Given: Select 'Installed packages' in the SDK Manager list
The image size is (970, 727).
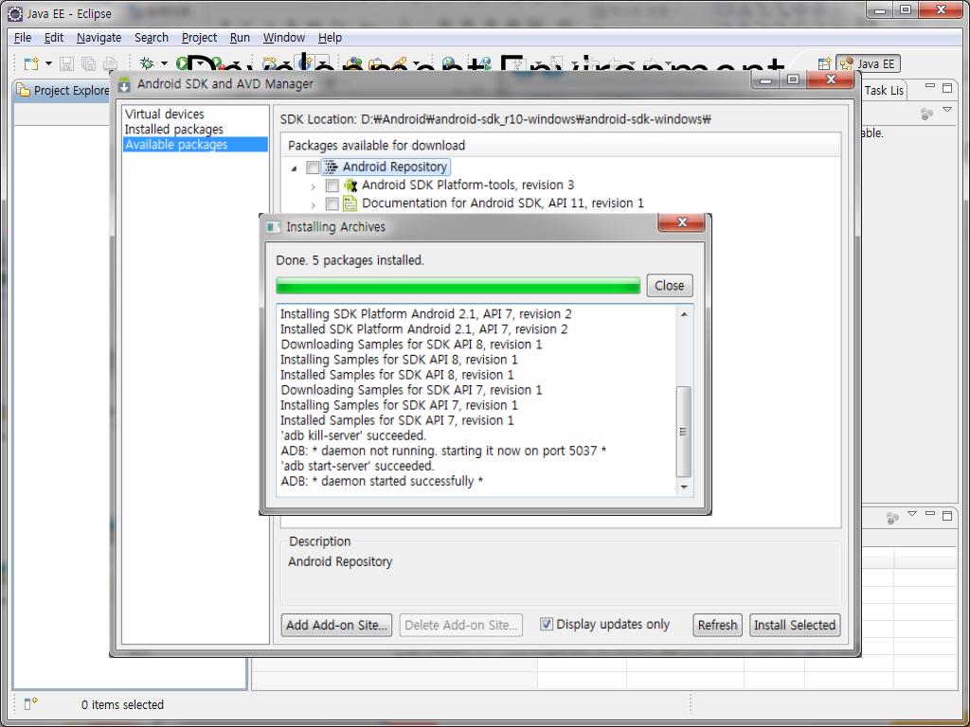Looking at the screenshot, I should (174, 129).
